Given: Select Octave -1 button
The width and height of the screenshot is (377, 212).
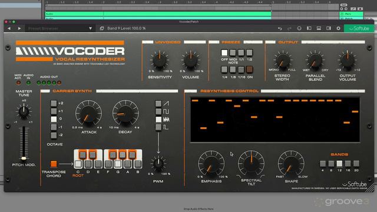Looking at the screenshot, I should [54, 127].
